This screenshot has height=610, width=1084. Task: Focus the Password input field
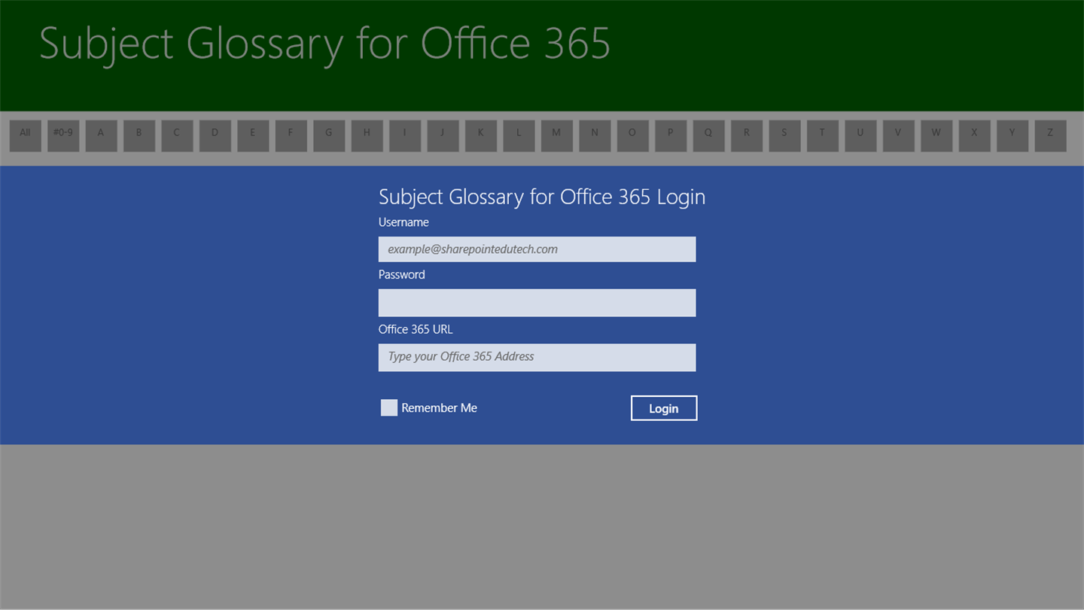coord(537,303)
